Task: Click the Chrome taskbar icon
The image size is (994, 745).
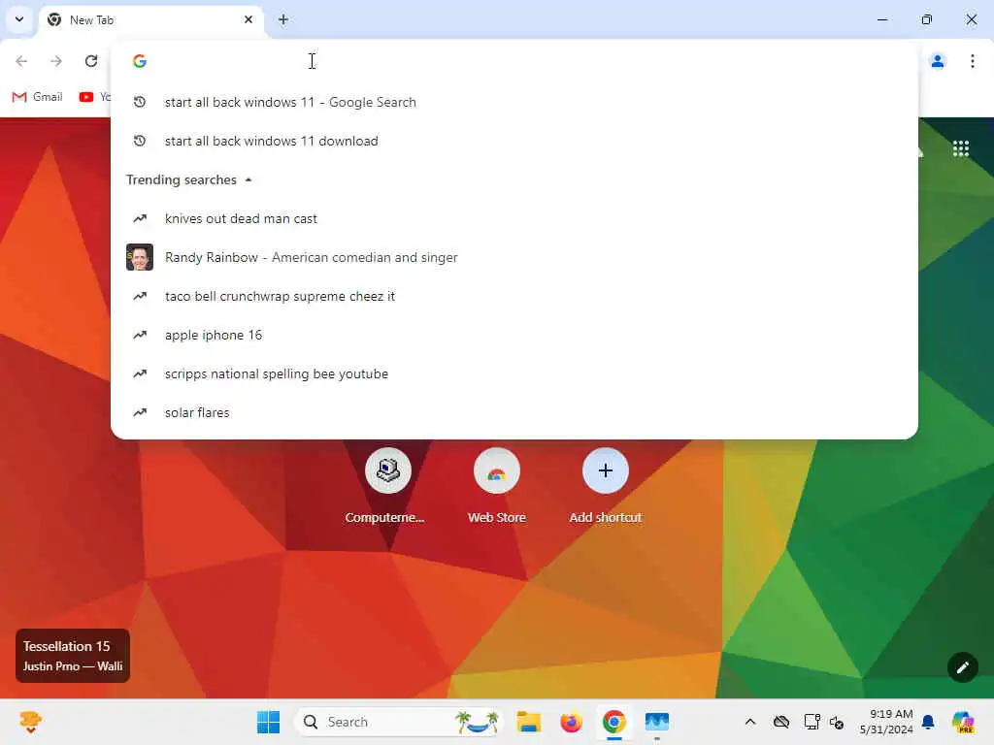Action: [613, 722]
